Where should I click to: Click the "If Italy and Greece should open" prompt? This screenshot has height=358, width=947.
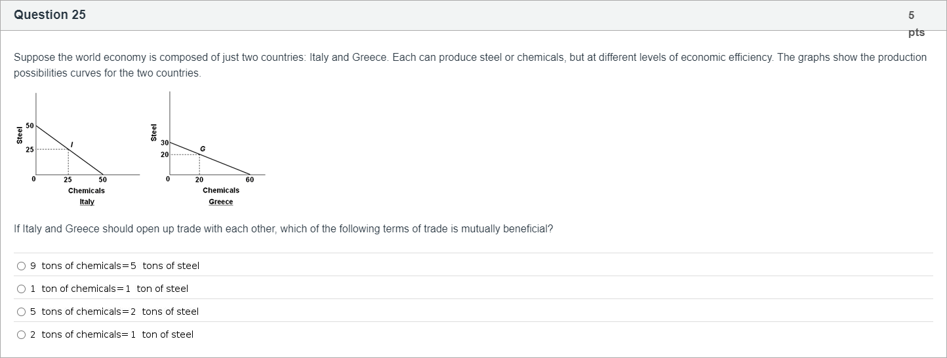tap(283, 229)
